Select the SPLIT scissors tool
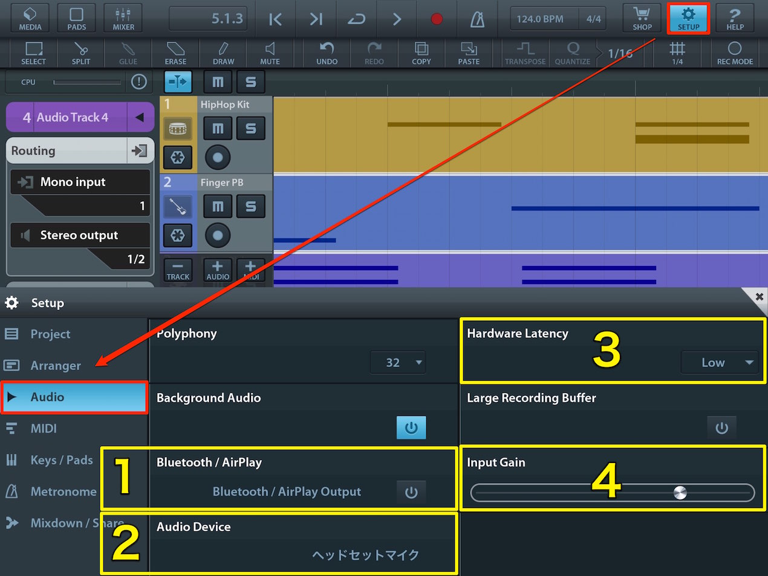Image resolution: width=768 pixels, height=576 pixels. pyautogui.click(x=80, y=53)
